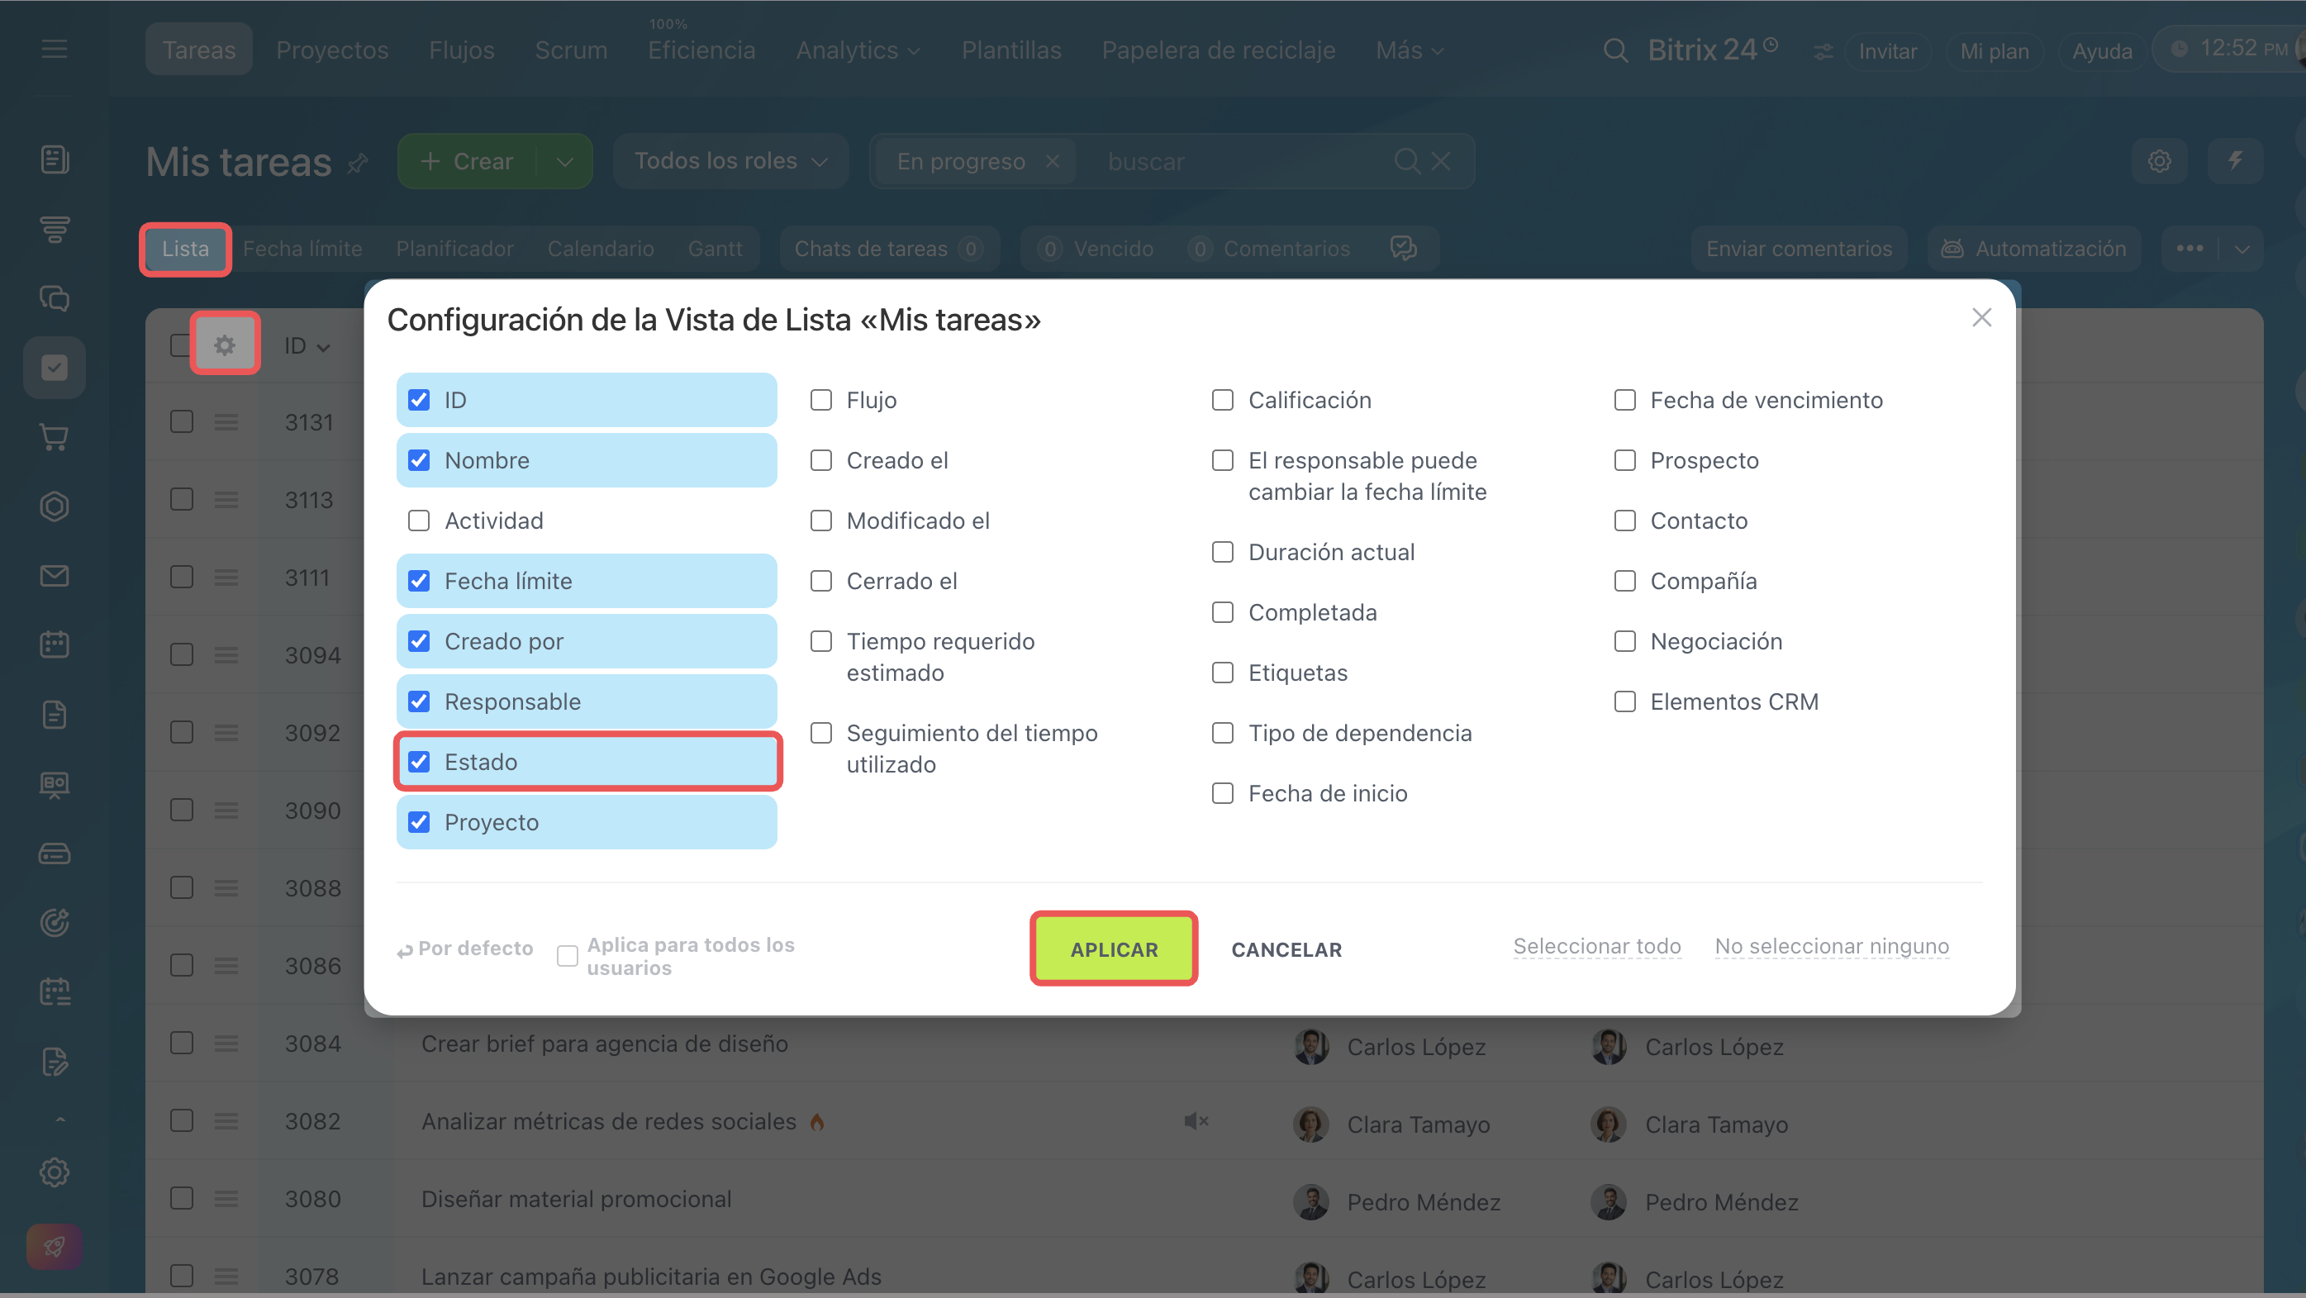Click the search magnifier in top bar
The height and width of the screenshot is (1298, 2306).
point(1615,50)
